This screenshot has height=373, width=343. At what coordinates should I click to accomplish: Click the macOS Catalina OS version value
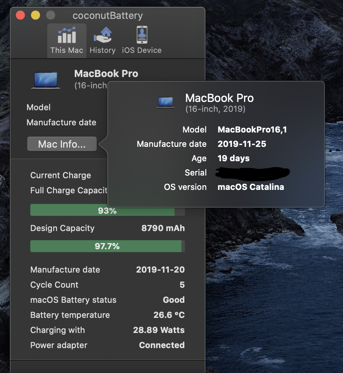coord(251,187)
